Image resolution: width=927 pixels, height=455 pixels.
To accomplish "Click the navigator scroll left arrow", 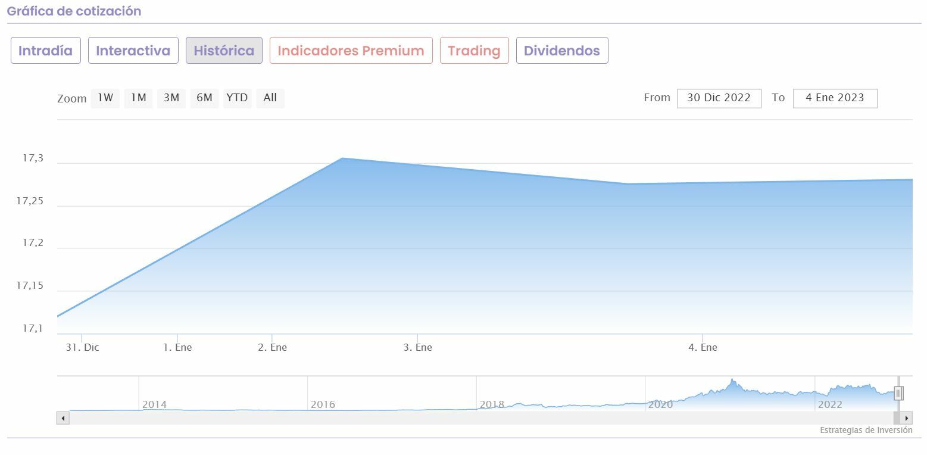I will point(63,418).
